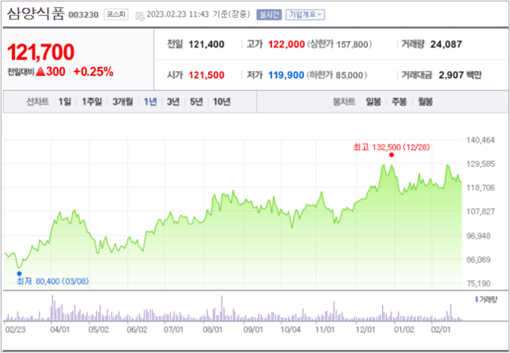Click the +0.25% change rate

pyautogui.click(x=93, y=72)
